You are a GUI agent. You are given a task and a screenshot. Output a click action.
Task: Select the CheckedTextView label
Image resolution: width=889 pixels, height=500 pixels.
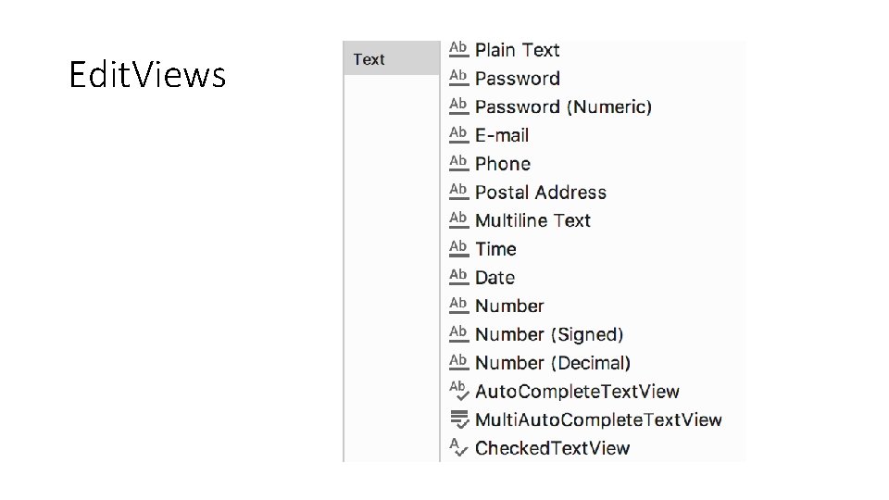click(x=552, y=448)
